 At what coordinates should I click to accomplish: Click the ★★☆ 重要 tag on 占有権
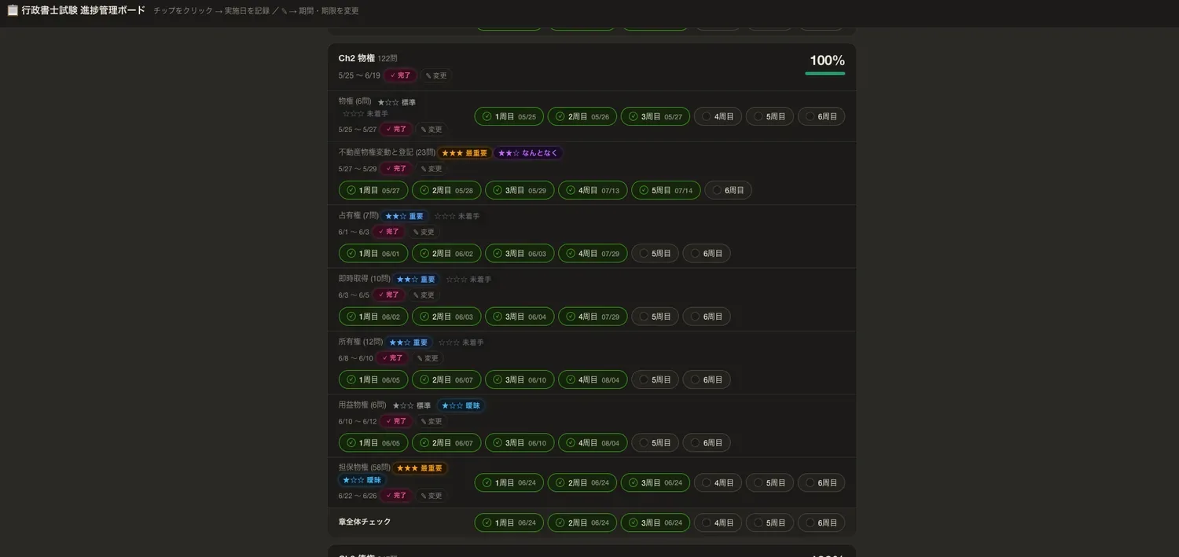click(x=405, y=216)
